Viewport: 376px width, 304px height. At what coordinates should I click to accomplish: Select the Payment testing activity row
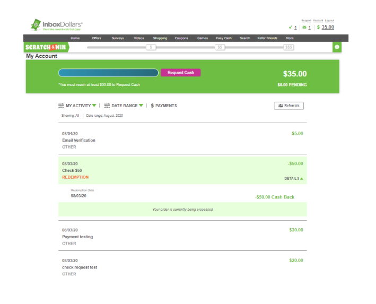tap(182, 237)
